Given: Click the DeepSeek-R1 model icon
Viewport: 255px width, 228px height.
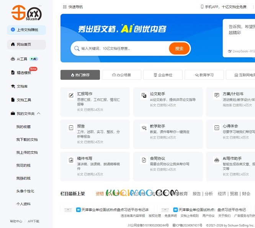Looking at the screenshot, I should [x=230, y=51].
